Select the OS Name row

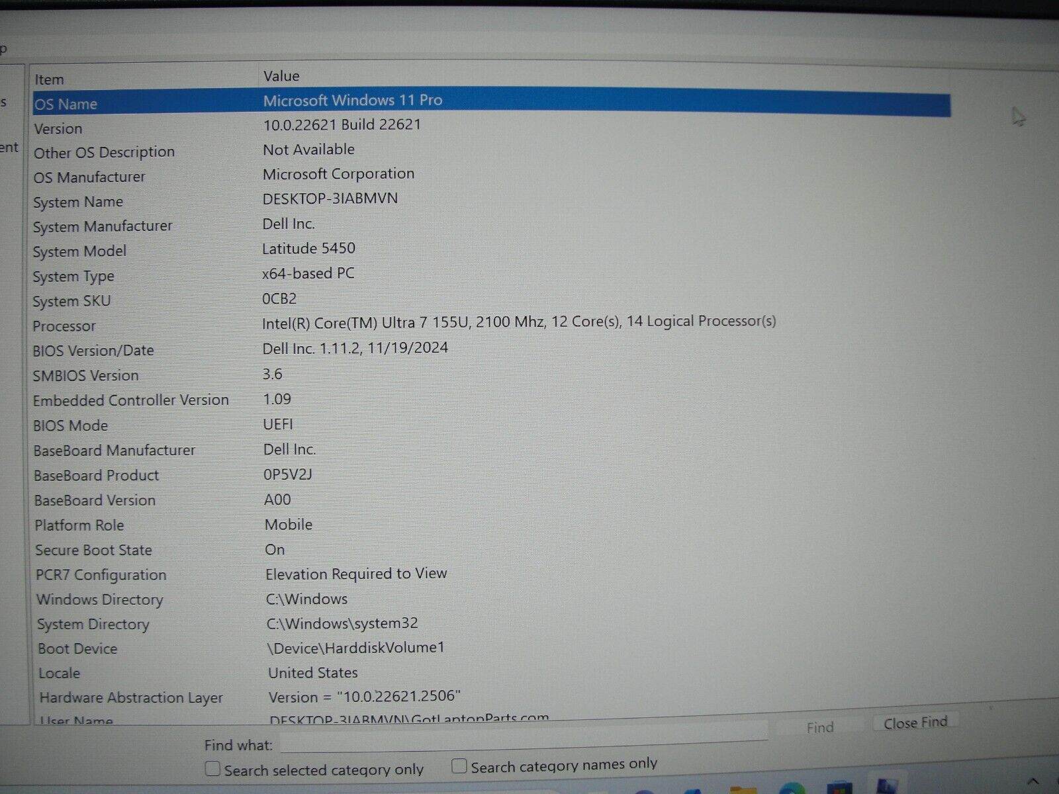[x=66, y=105]
